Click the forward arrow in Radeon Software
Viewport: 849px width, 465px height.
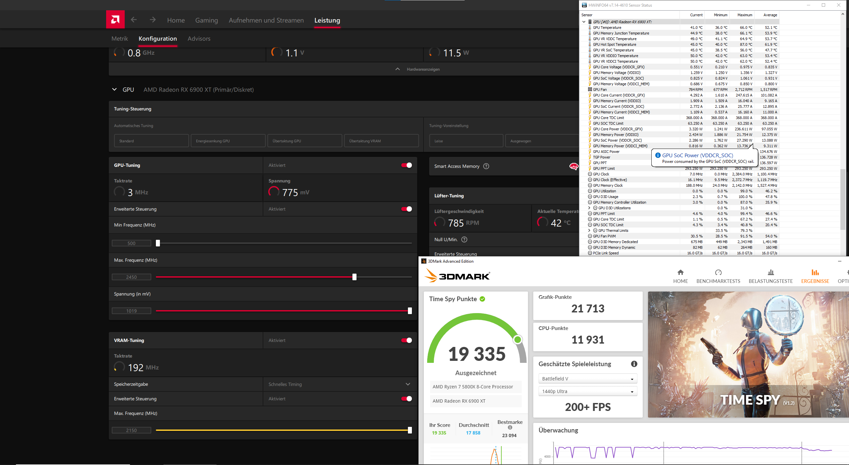[x=153, y=20]
